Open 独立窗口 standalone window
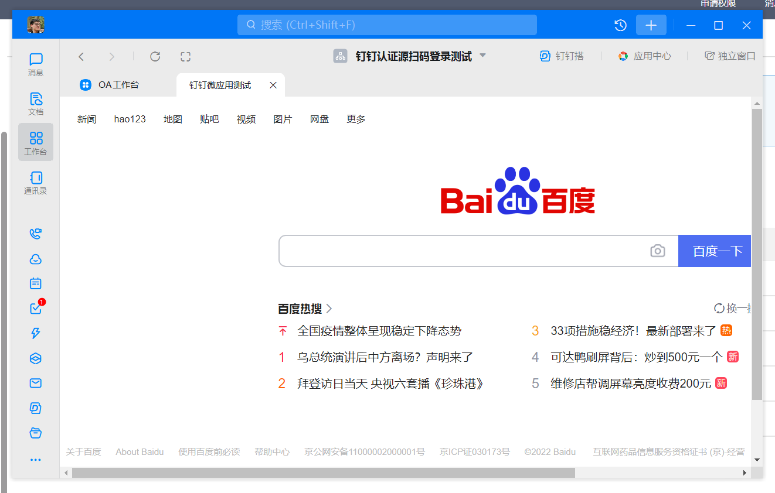775x493 pixels. tap(730, 56)
